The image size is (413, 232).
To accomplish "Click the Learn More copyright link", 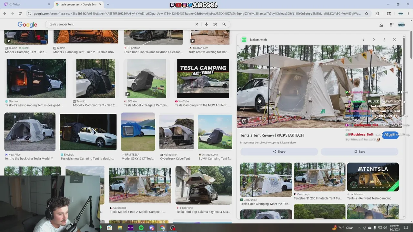I will (289, 143).
